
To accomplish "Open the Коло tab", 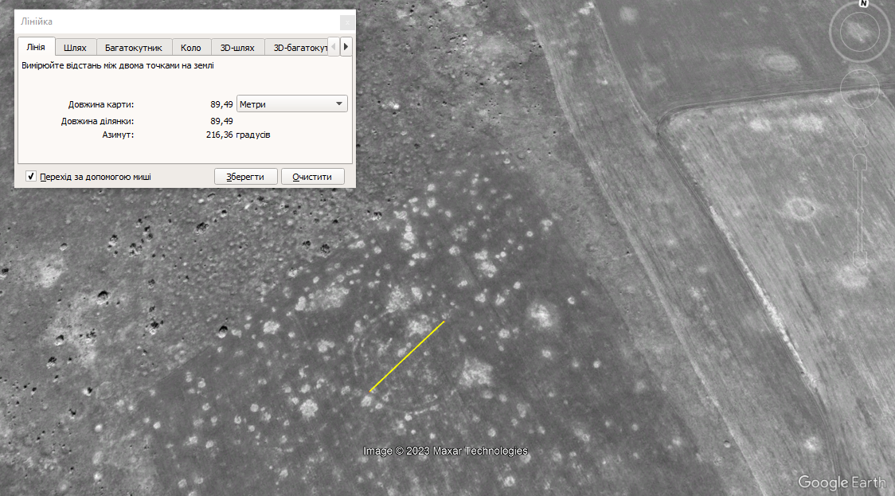I will point(190,48).
